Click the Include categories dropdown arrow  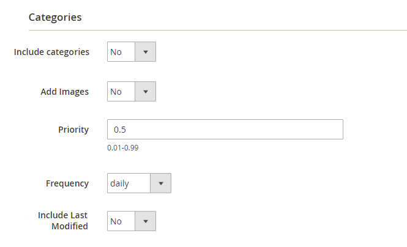pyautogui.click(x=146, y=52)
